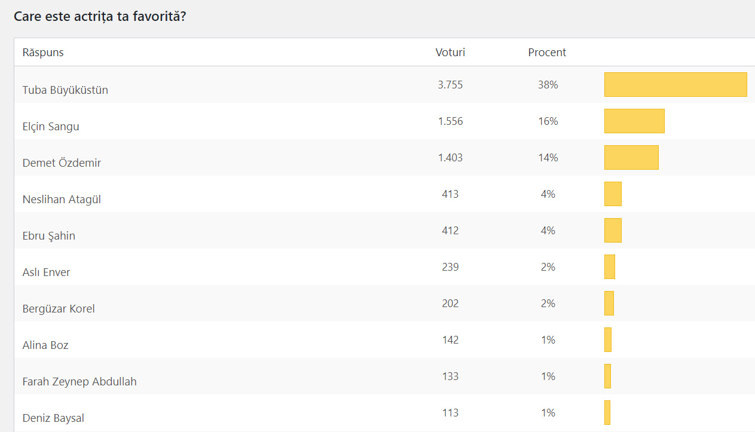The width and height of the screenshot is (755, 432).
Task: Select the Alina Boz answer name
Action: (x=45, y=345)
